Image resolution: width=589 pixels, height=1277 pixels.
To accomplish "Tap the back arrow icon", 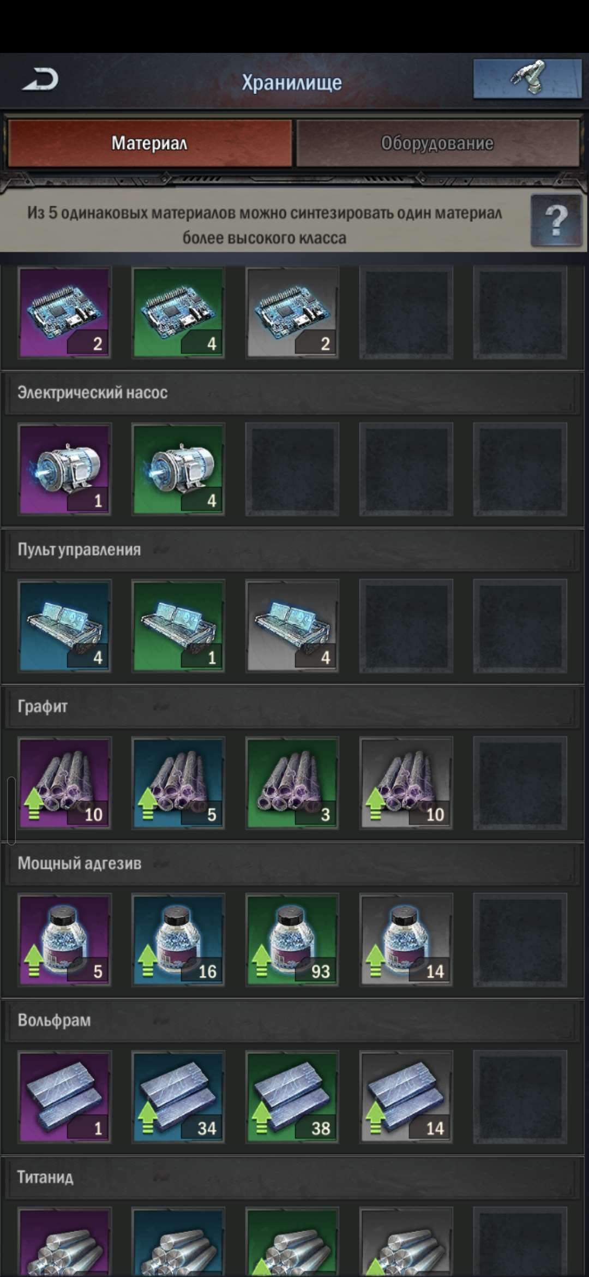I will (40, 80).
